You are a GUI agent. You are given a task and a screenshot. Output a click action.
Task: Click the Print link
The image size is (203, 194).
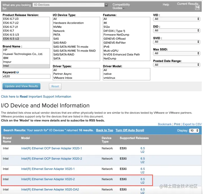coord(177,124)
